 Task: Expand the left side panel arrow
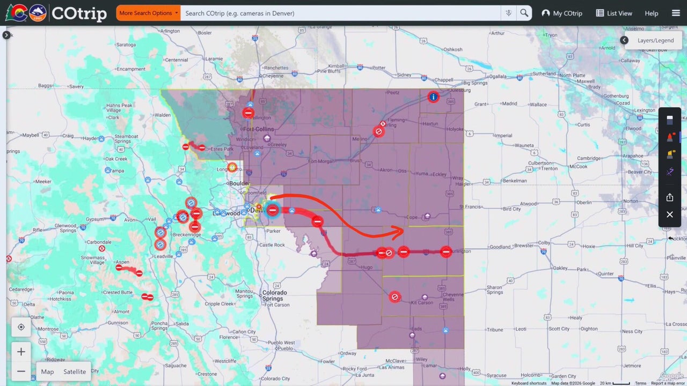point(6,35)
